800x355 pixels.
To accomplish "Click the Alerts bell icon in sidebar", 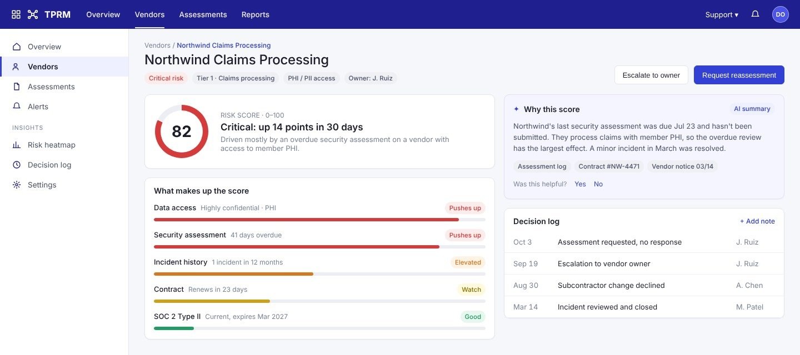I will point(17,106).
